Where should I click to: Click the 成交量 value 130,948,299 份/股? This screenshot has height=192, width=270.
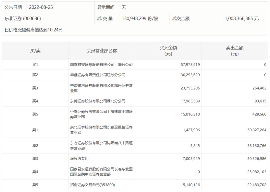140,18
